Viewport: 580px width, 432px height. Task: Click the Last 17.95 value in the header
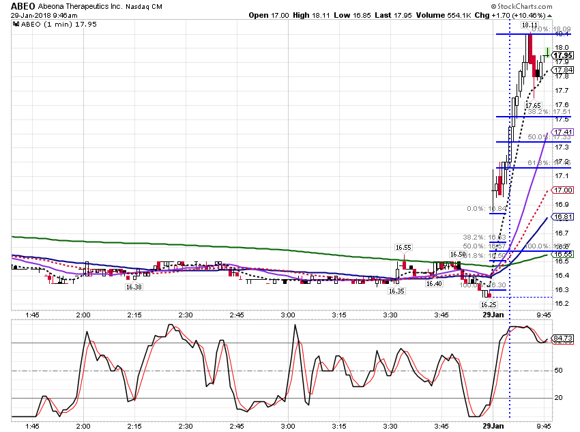point(393,15)
